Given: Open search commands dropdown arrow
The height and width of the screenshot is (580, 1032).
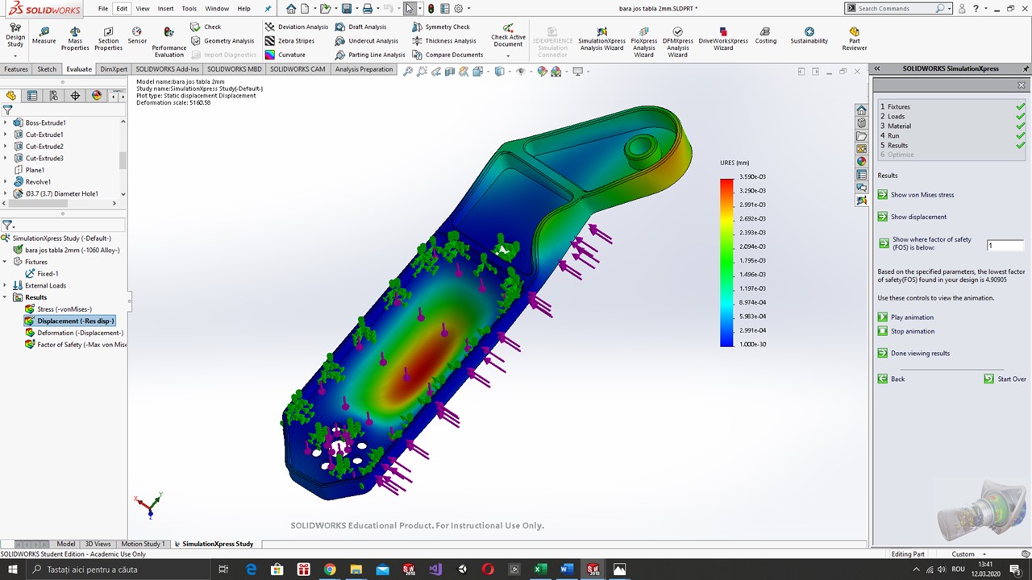Looking at the screenshot, I should pyautogui.click(x=950, y=9).
